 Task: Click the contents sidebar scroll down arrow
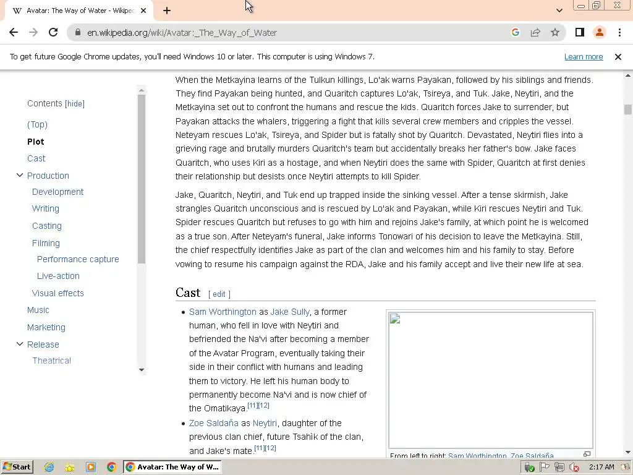click(142, 370)
